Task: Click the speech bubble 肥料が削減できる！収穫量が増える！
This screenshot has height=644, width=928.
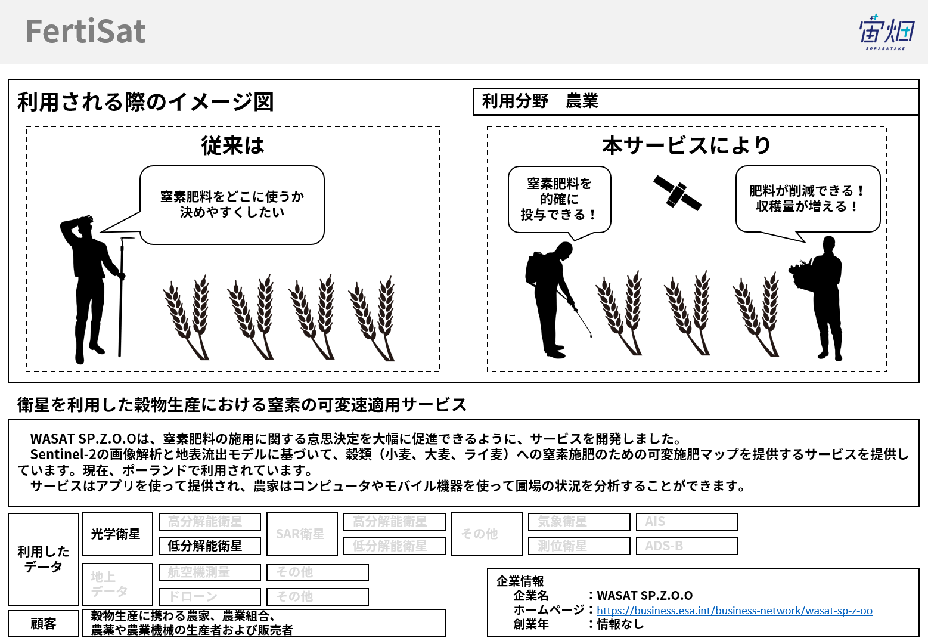Action: [x=808, y=199]
